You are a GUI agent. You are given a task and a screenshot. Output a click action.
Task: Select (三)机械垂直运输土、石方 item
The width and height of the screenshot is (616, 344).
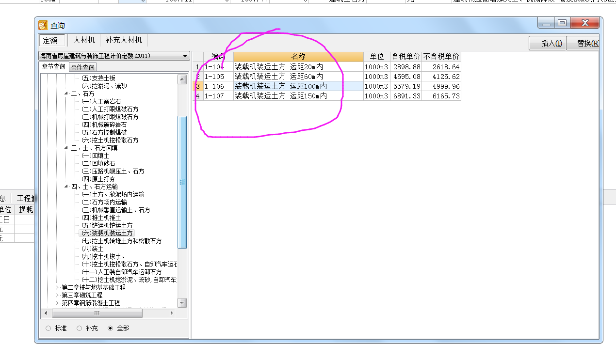115,210
